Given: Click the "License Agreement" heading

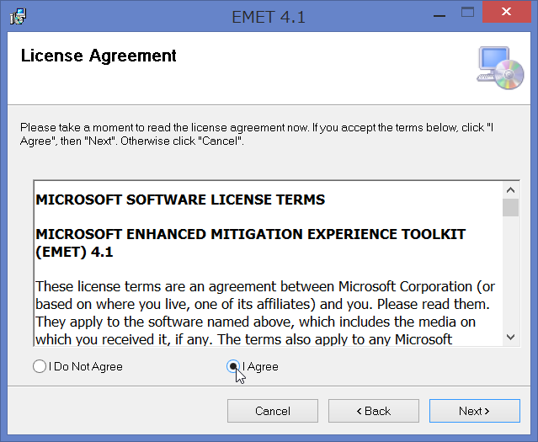Looking at the screenshot, I should 99,56.
